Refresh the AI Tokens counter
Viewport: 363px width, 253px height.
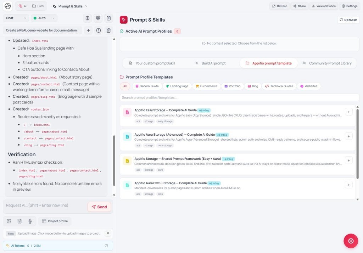pos(106,246)
